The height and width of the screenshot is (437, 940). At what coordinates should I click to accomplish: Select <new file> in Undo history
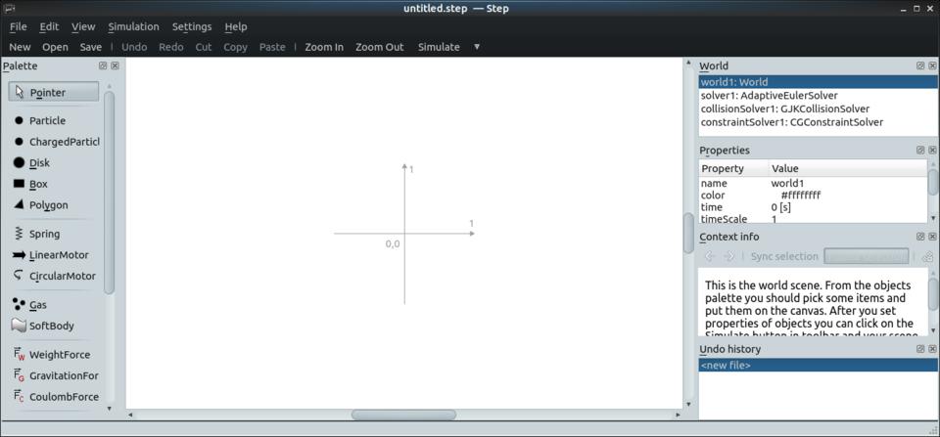tap(818, 366)
